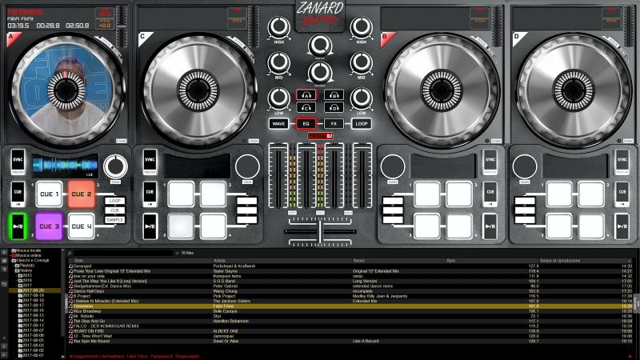Click deck A waveform overview display
The image size is (640, 360).
[x=65, y=166]
